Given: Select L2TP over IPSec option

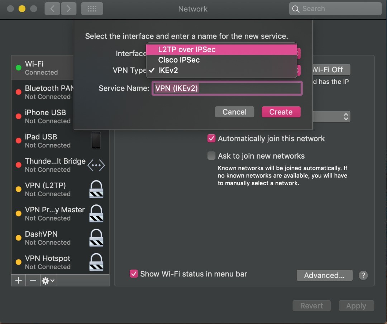Looking at the screenshot, I should coord(187,49).
